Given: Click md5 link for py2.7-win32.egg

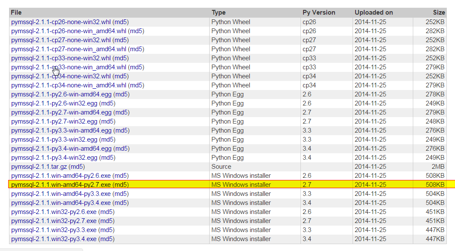Looking at the screenshot, I should (107, 121).
